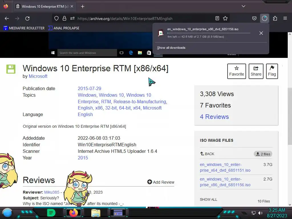Jump to 4 Reviews link
Viewport: 292px width, 219px height.
click(x=214, y=117)
